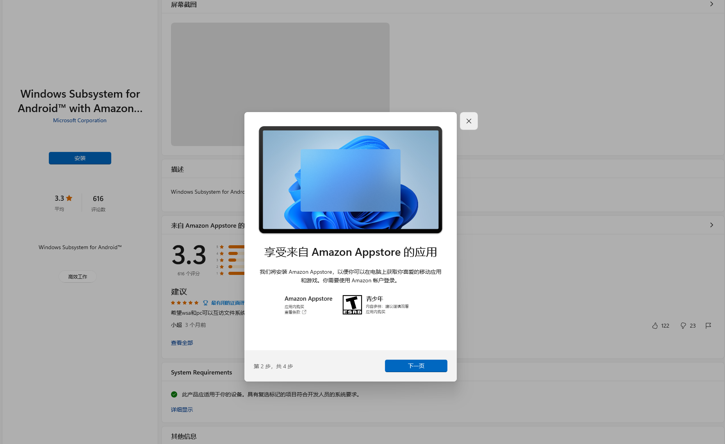The height and width of the screenshot is (444, 725).
Task: Report the review using the flag icon
Action: click(x=708, y=326)
